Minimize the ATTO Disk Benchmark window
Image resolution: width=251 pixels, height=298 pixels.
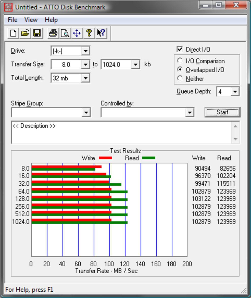[205, 5]
